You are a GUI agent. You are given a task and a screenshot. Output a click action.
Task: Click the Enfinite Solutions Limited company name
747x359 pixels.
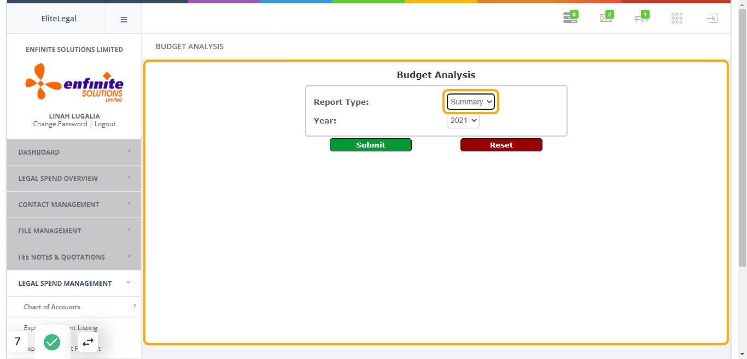point(74,49)
